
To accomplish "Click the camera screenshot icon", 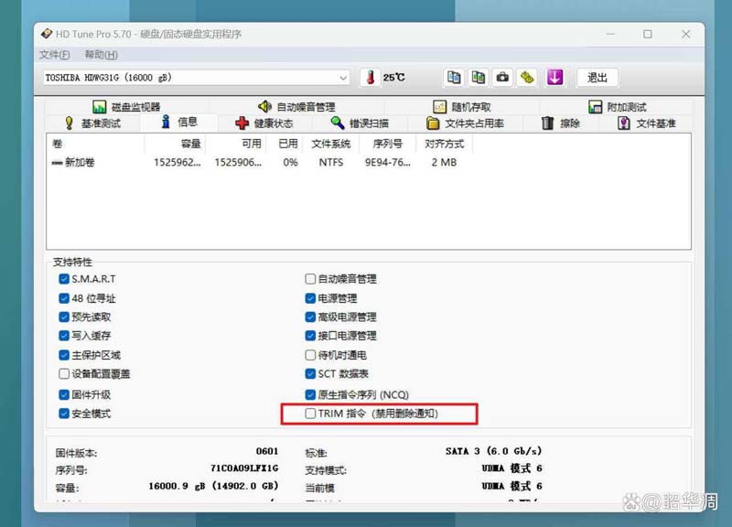I will (502, 77).
